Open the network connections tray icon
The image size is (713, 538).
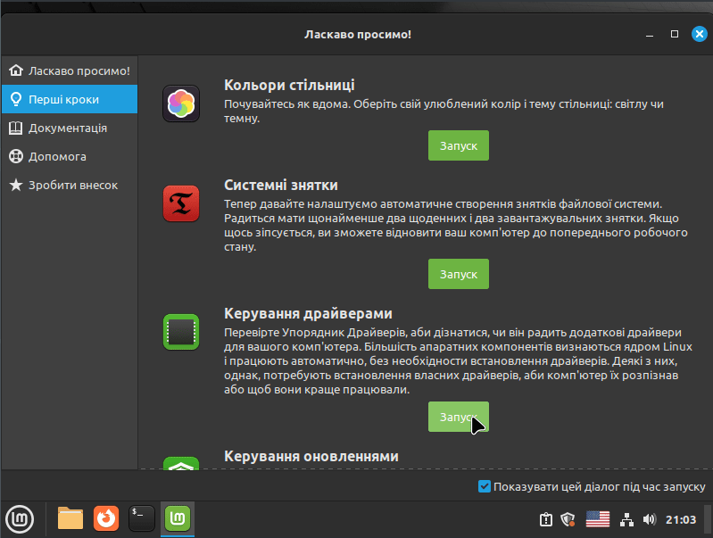627,519
